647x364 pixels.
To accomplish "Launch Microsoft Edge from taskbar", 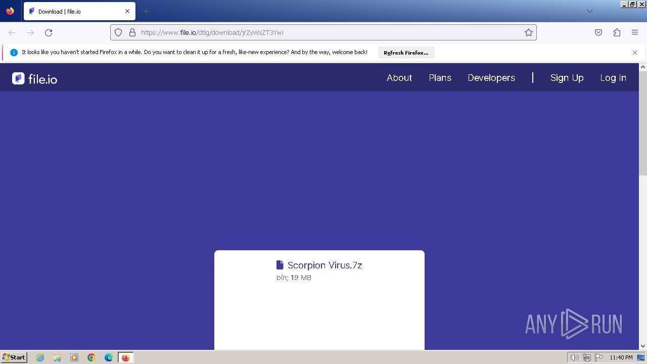I will [x=109, y=357].
